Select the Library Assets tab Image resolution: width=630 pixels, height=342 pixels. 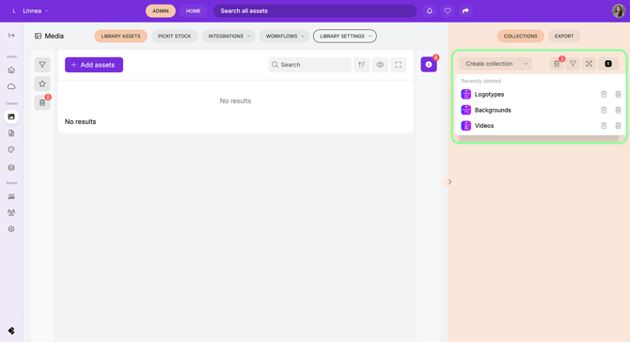(121, 36)
